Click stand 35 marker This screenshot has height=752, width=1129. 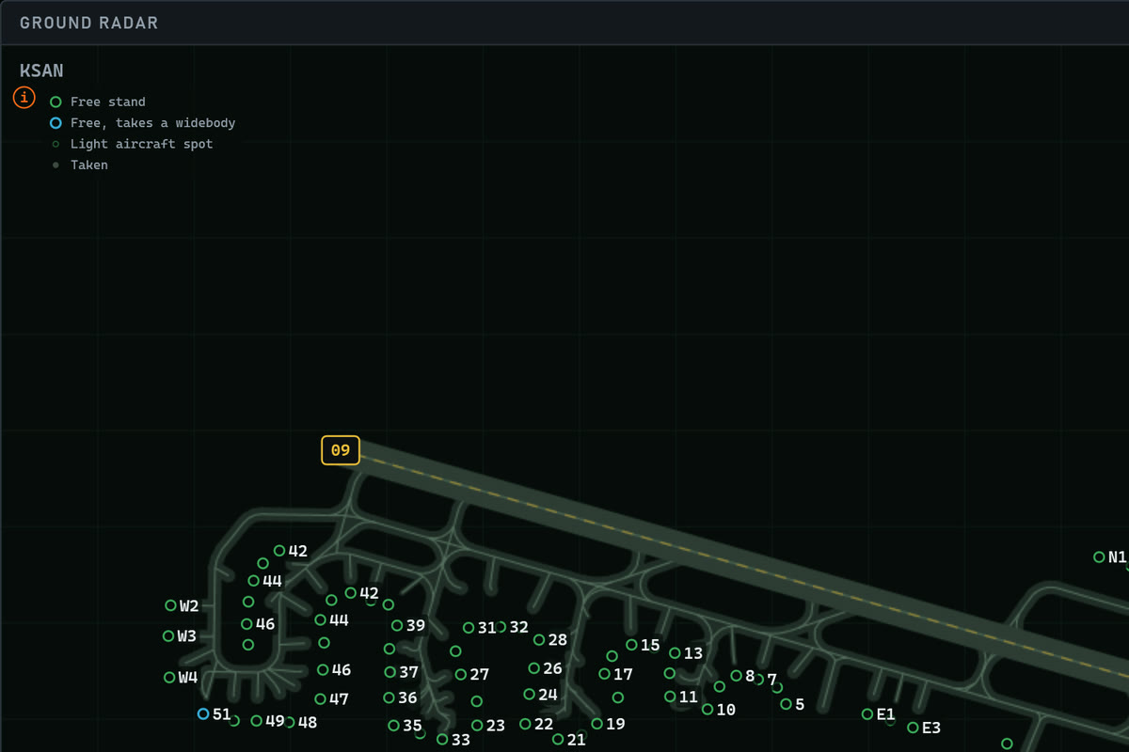394,726
